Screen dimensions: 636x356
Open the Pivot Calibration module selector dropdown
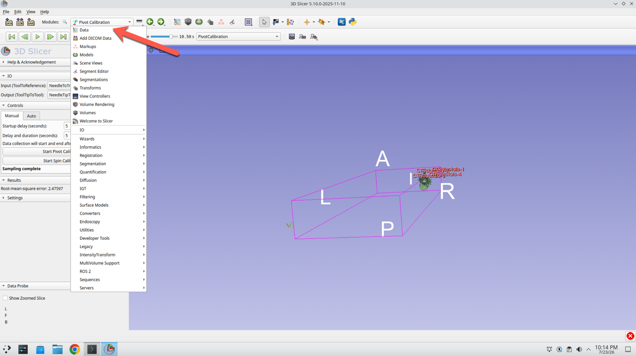(102, 22)
